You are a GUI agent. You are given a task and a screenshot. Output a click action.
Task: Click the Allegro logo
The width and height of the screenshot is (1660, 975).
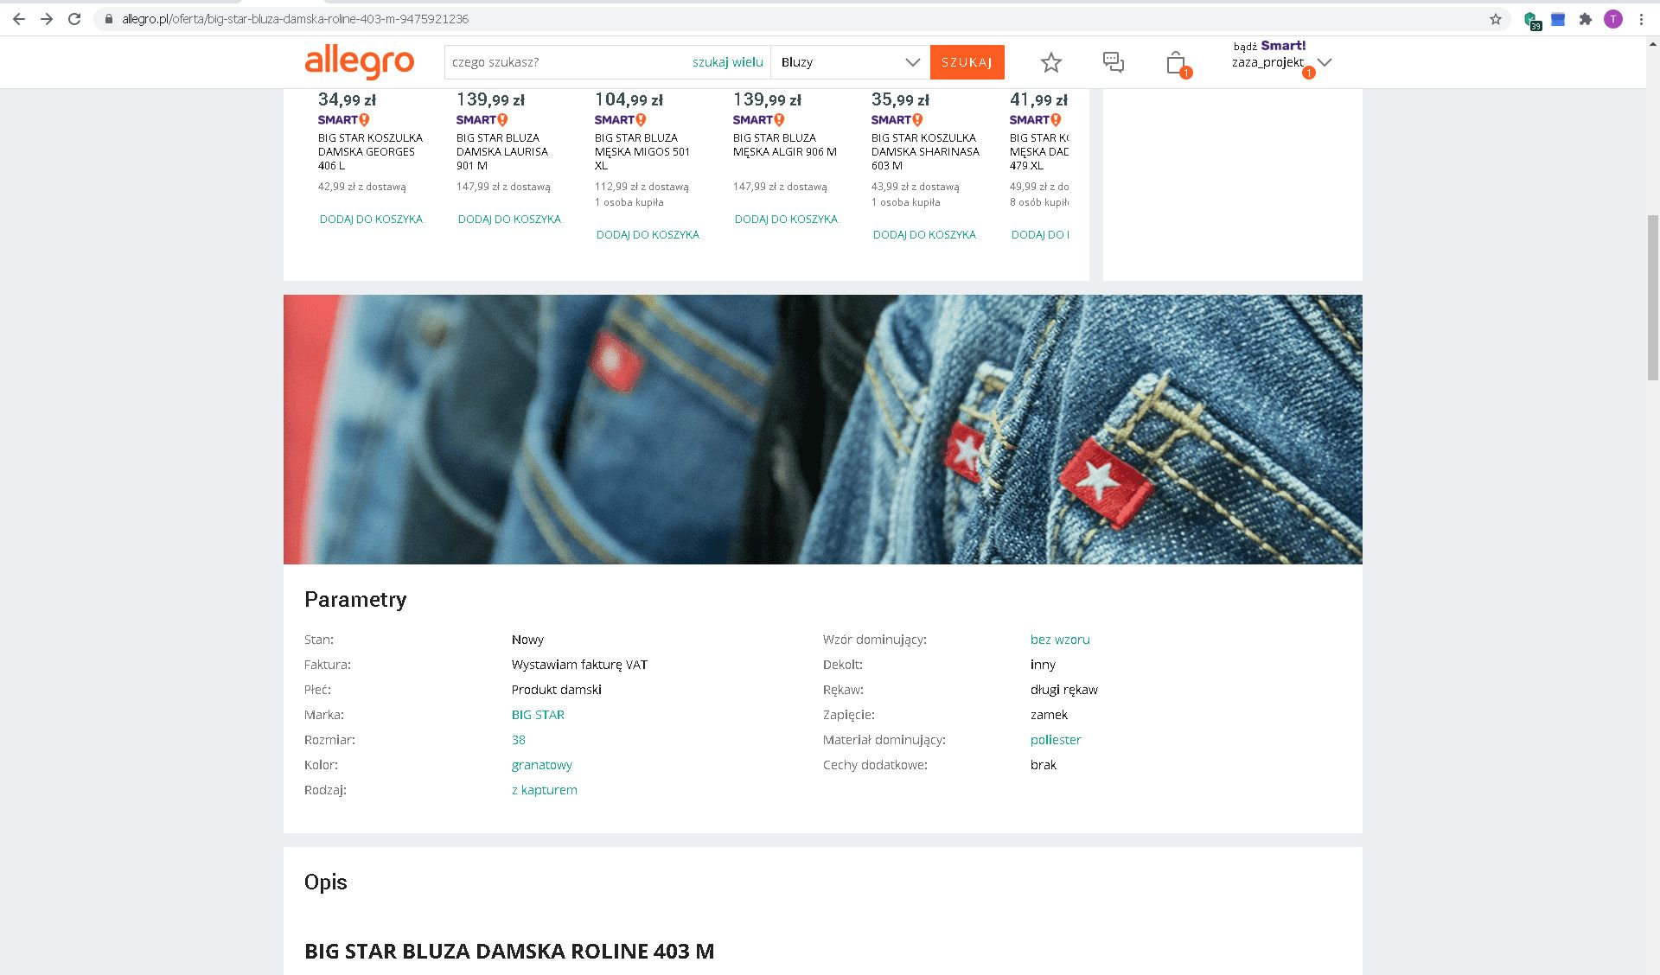360,62
